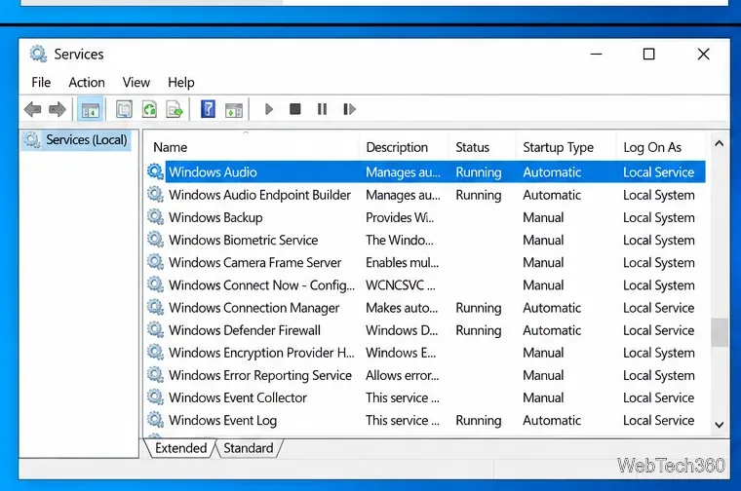Select Windows Connect Now - Config service name

coord(262,285)
